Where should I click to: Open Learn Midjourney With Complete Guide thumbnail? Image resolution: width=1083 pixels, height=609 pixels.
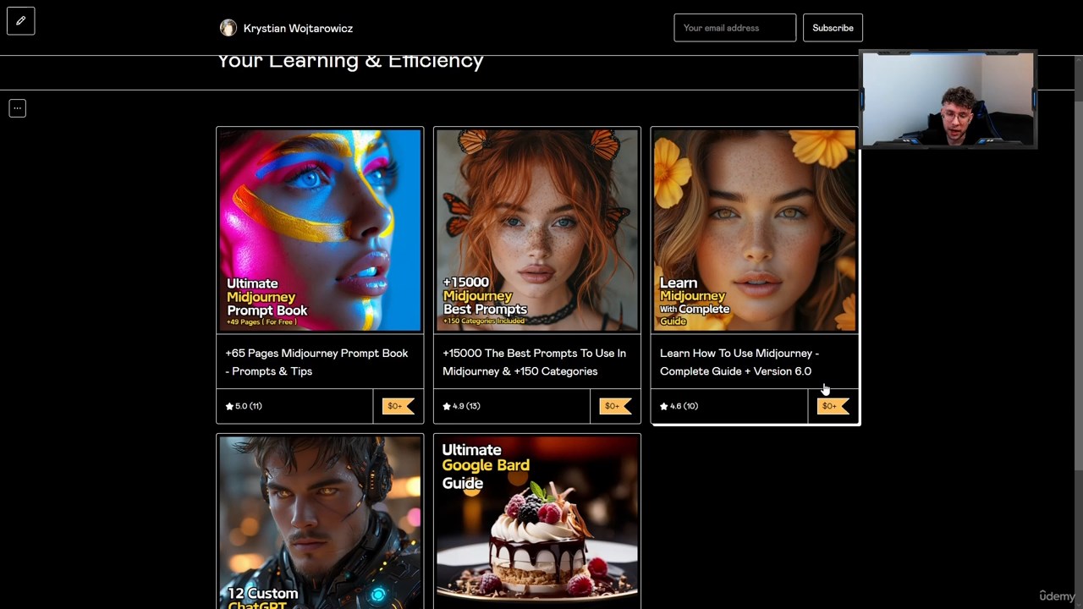[x=755, y=230]
